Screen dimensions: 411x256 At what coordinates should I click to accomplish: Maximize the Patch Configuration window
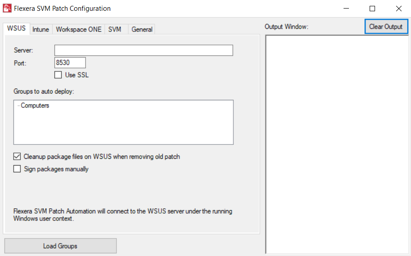[x=372, y=9]
